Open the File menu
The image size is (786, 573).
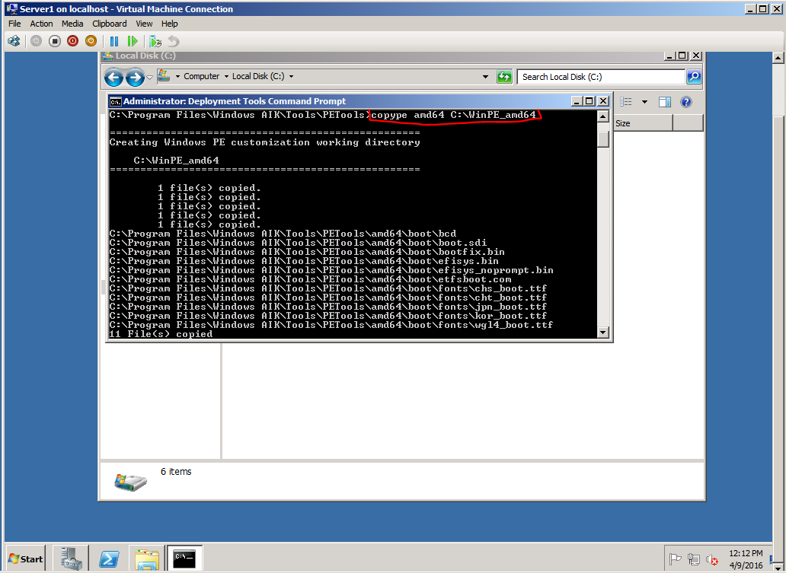[x=14, y=24]
